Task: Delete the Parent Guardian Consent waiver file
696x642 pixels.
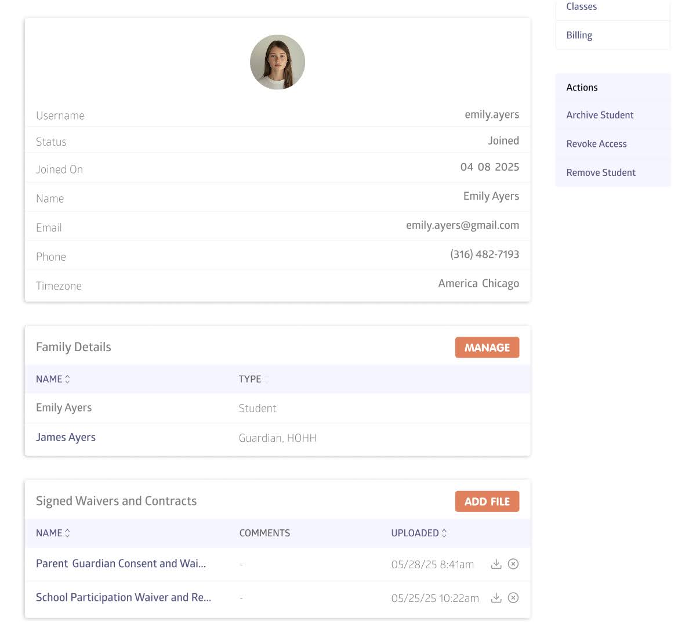Action: pos(513,564)
